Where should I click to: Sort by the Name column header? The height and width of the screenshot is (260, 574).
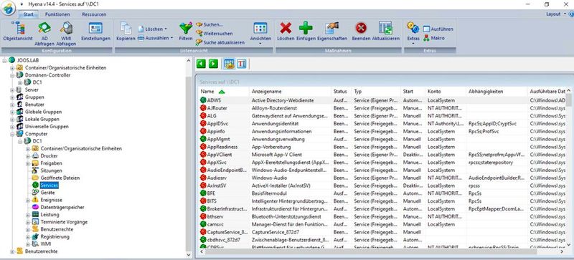point(224,92)
